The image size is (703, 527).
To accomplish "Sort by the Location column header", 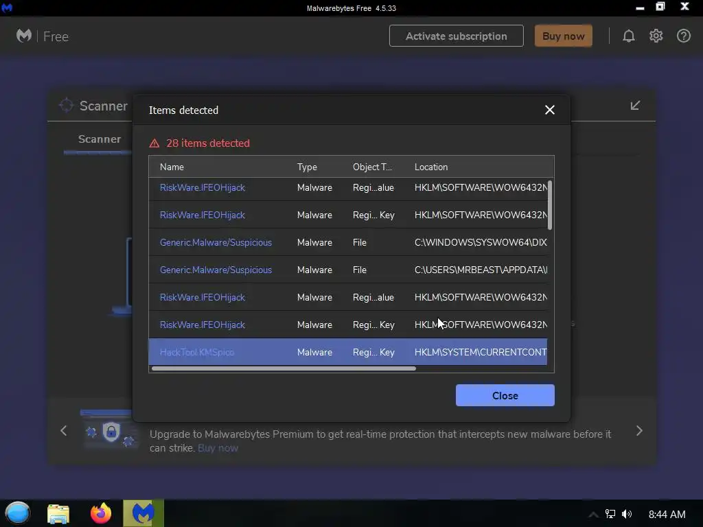I will (x=431, y=167).
